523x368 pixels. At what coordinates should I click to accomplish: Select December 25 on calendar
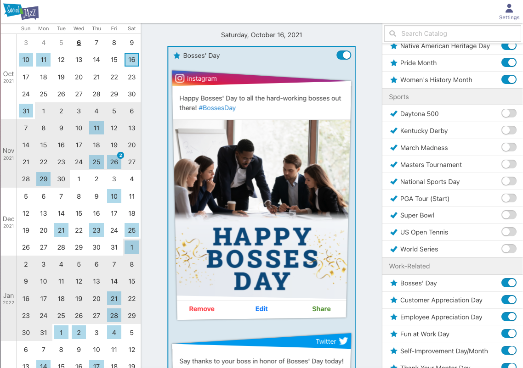[132, 230]
